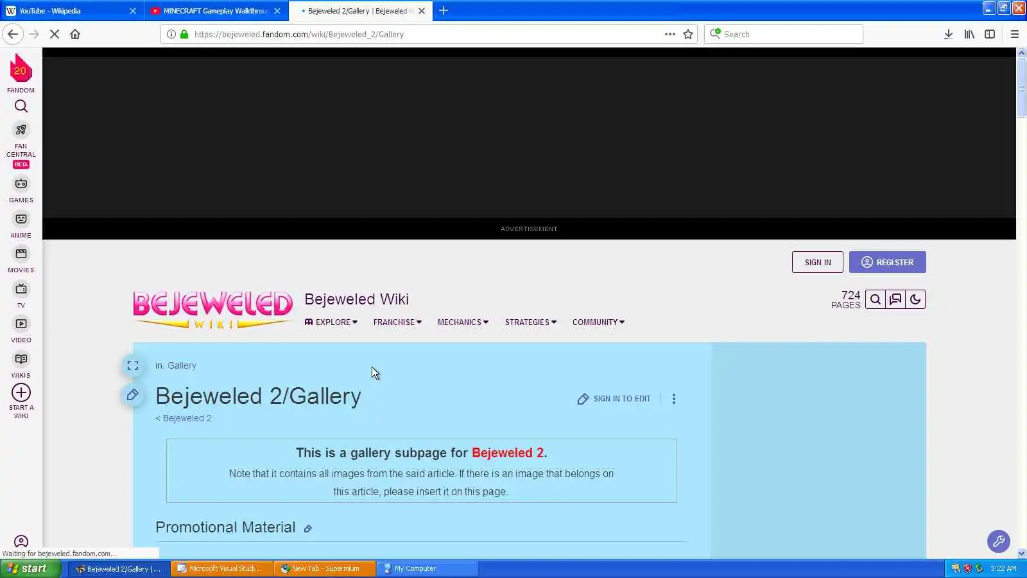This screenshot has height=578, width=1027.
Task: Expand the Explore menu
Action: pyautogui.click(x=331, y=322)
